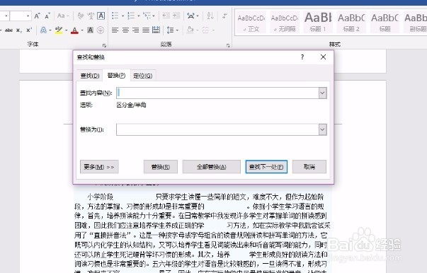The height and width of the screenshot is (273, 427).
Task: Apply the 无间隔 style
Action: click(x=285, y=23)
